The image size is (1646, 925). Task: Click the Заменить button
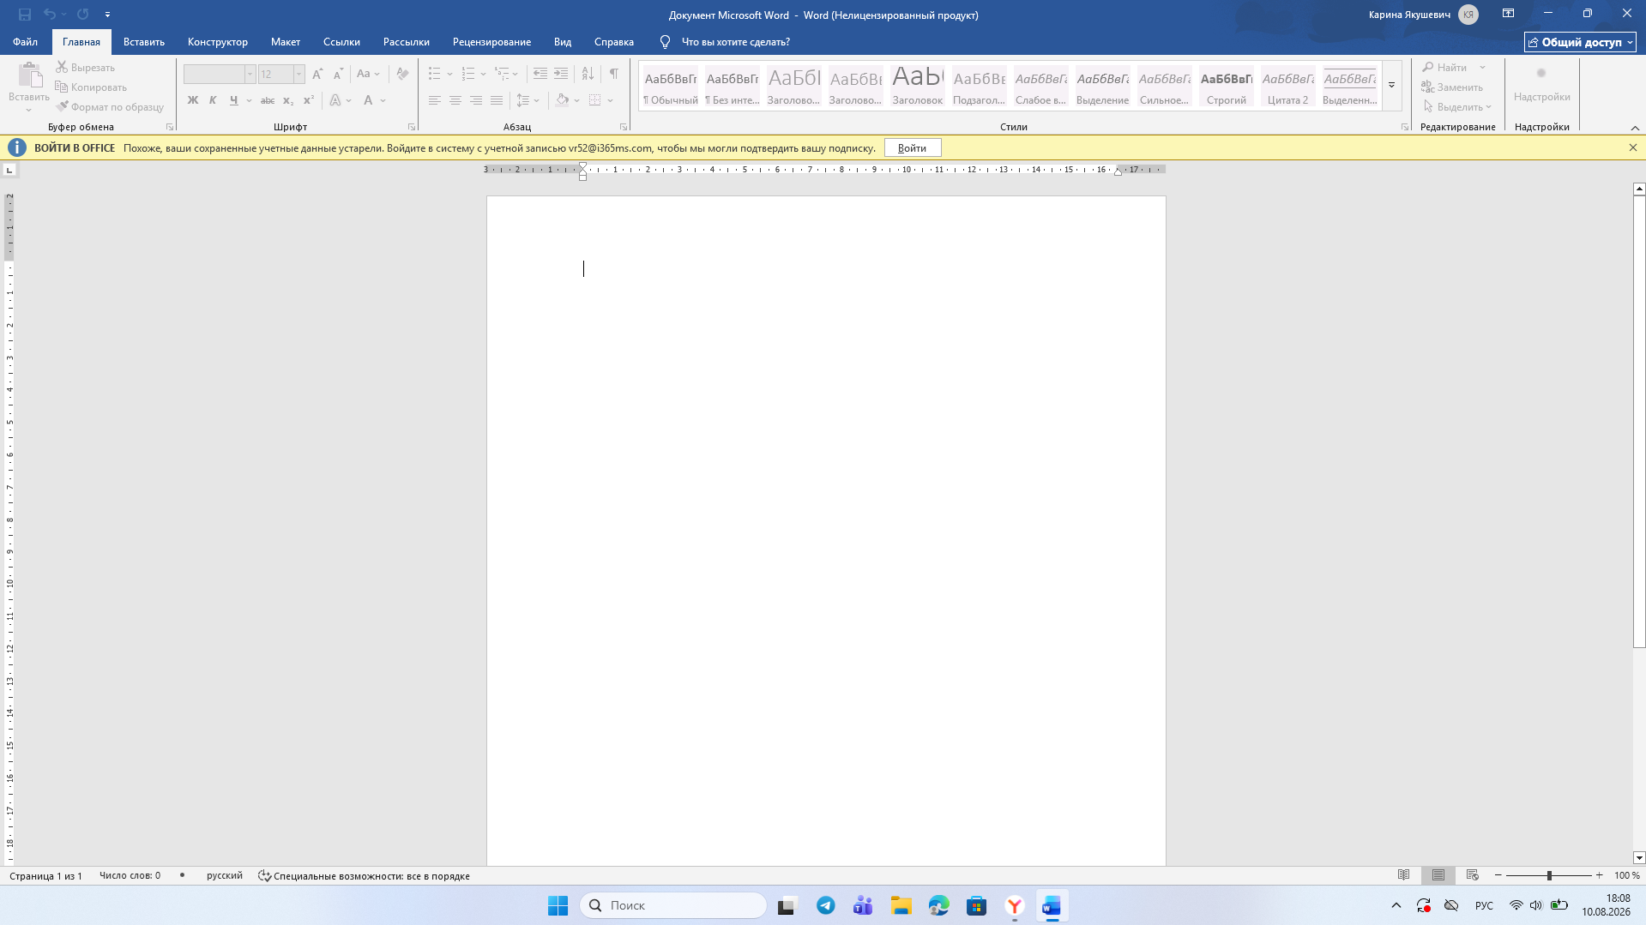[1452, 87]
